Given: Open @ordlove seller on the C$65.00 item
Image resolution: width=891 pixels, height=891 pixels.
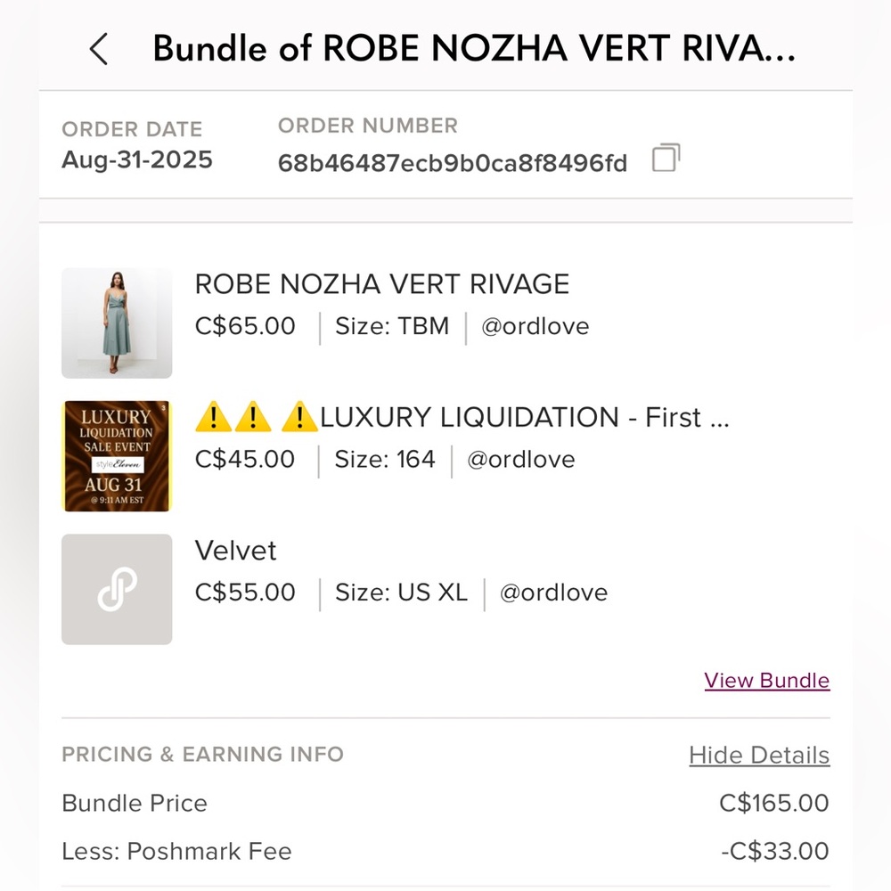Looking at the screenshot, I should 535,326.
